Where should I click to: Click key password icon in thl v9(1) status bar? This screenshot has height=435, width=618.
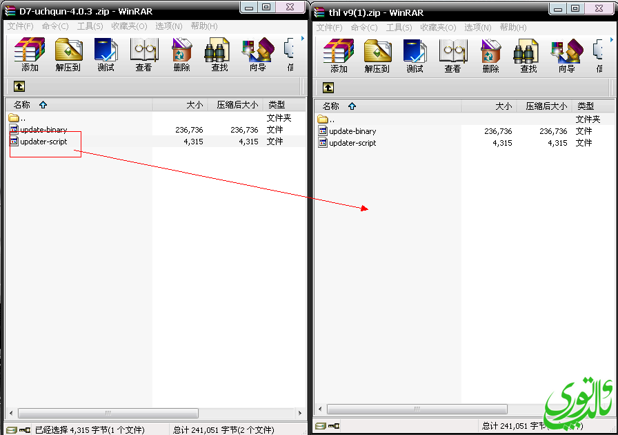coord(334,425)
